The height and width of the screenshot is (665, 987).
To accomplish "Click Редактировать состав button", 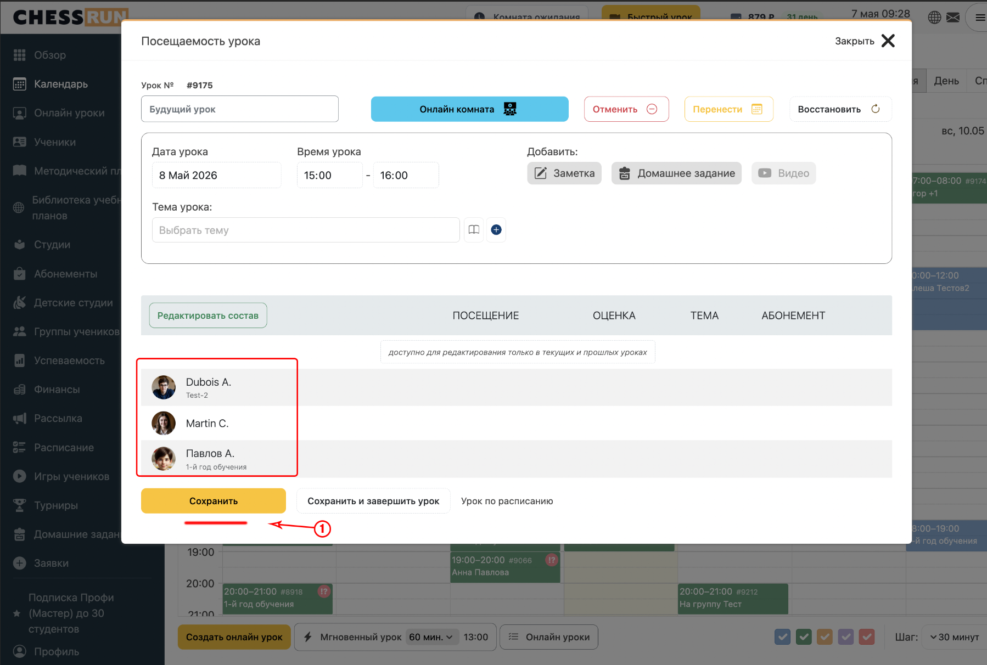I will click(x=208, y=315).
